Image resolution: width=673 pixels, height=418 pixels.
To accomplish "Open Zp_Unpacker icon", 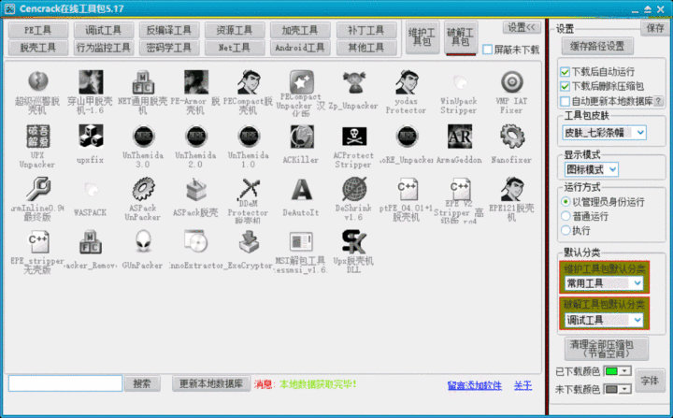I will pos(353,82).
